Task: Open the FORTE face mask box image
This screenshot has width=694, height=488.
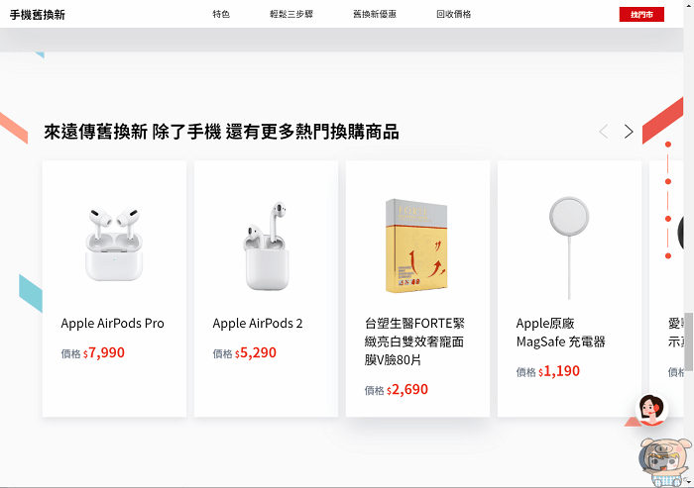Action: point(416,245)
